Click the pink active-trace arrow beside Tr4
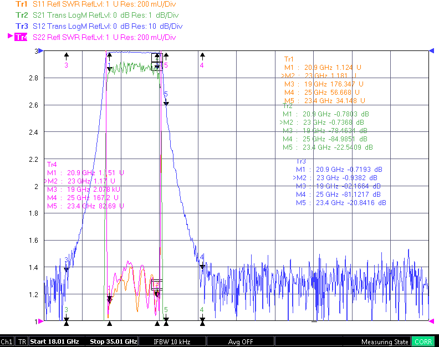The width and height of the screenshot is (439, 347). click(x=11, y=36)
